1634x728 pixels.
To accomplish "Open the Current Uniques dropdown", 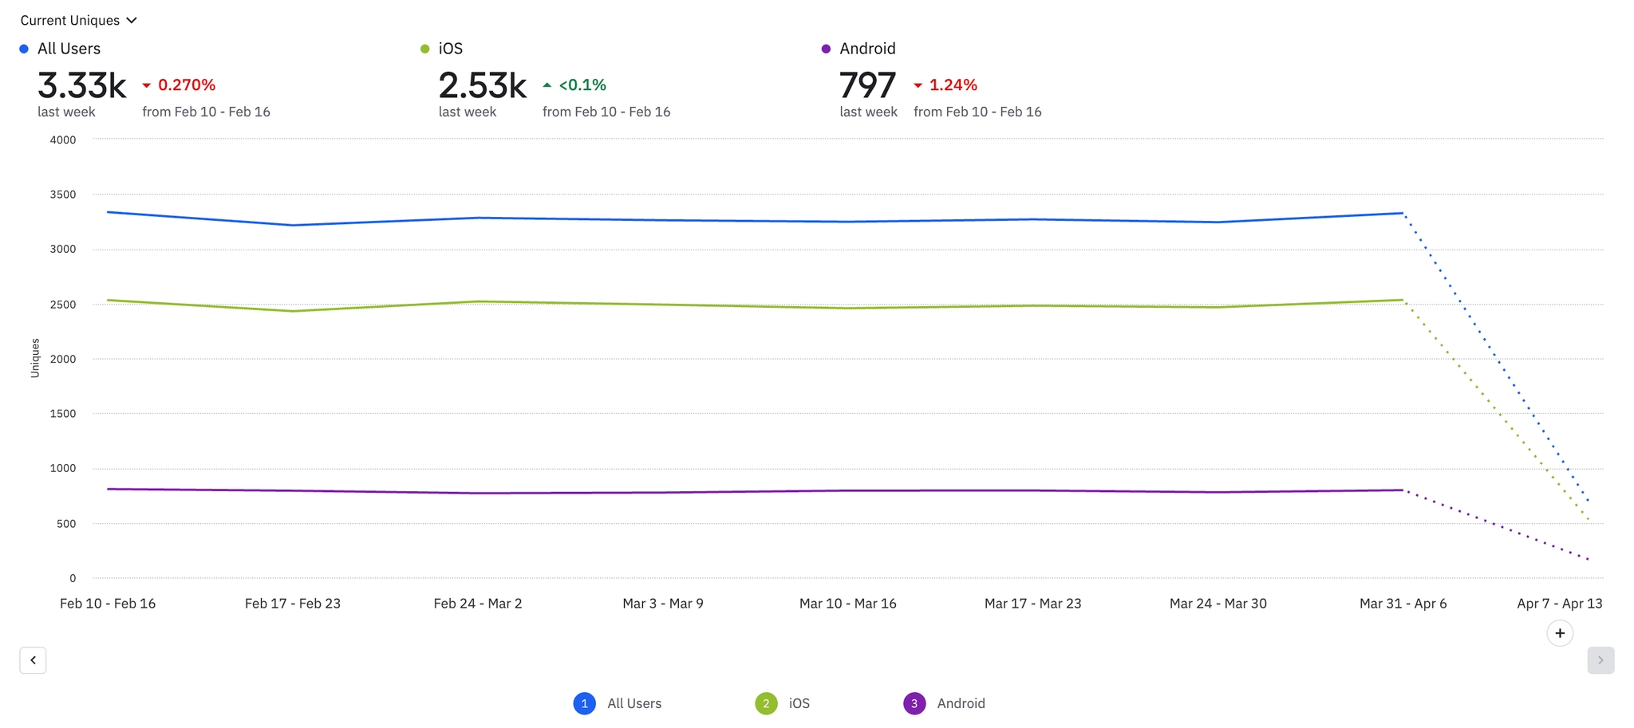I will pyautogui.click(x=78, y=20).
